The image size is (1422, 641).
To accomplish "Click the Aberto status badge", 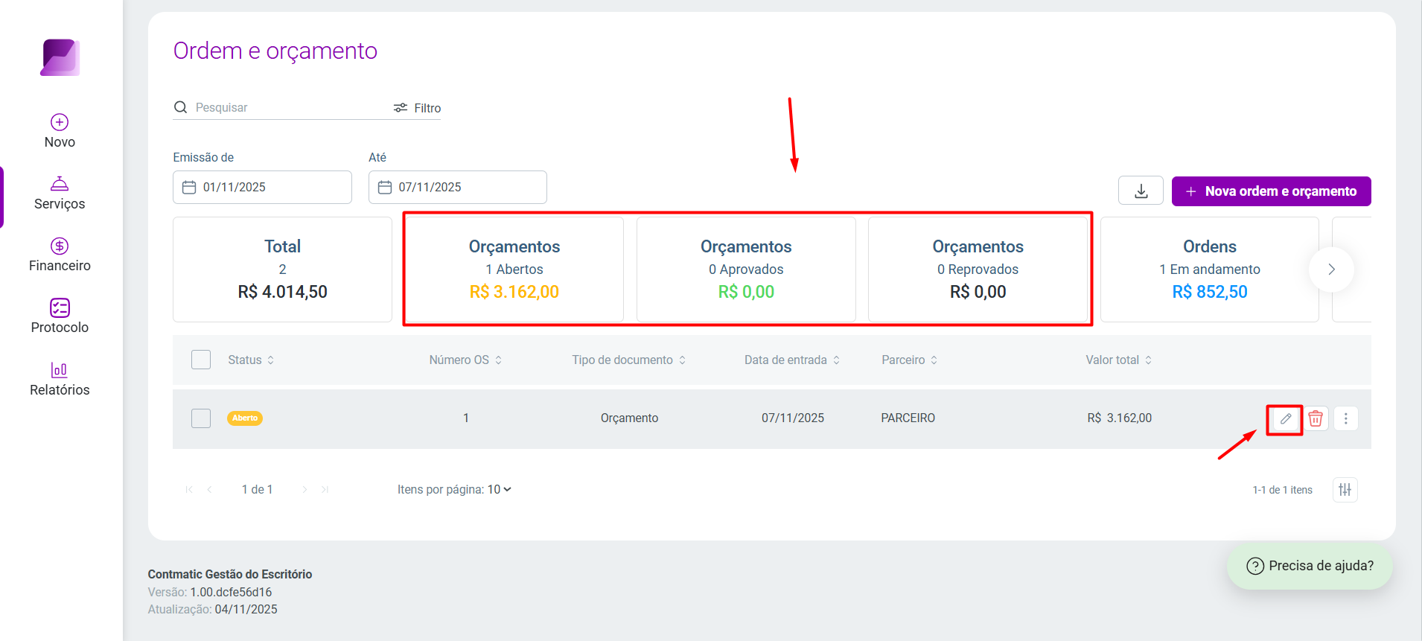I will tap(245, 418).
